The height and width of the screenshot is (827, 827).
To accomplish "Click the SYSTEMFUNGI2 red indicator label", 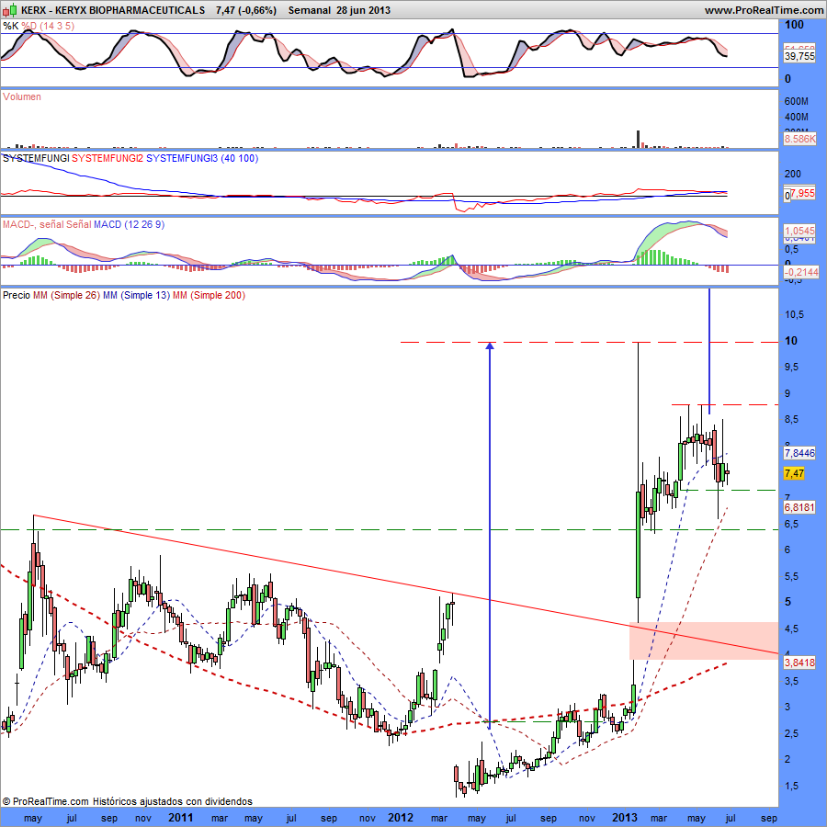I will point(108,158).
